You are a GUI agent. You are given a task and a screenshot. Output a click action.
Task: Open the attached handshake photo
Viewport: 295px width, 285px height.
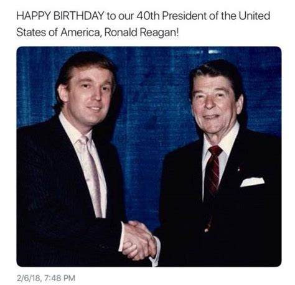[x=149, y=156]
